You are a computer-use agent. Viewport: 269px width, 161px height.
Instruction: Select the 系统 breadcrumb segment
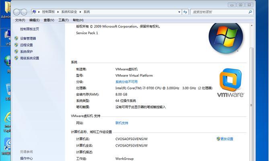click(86, 12)
